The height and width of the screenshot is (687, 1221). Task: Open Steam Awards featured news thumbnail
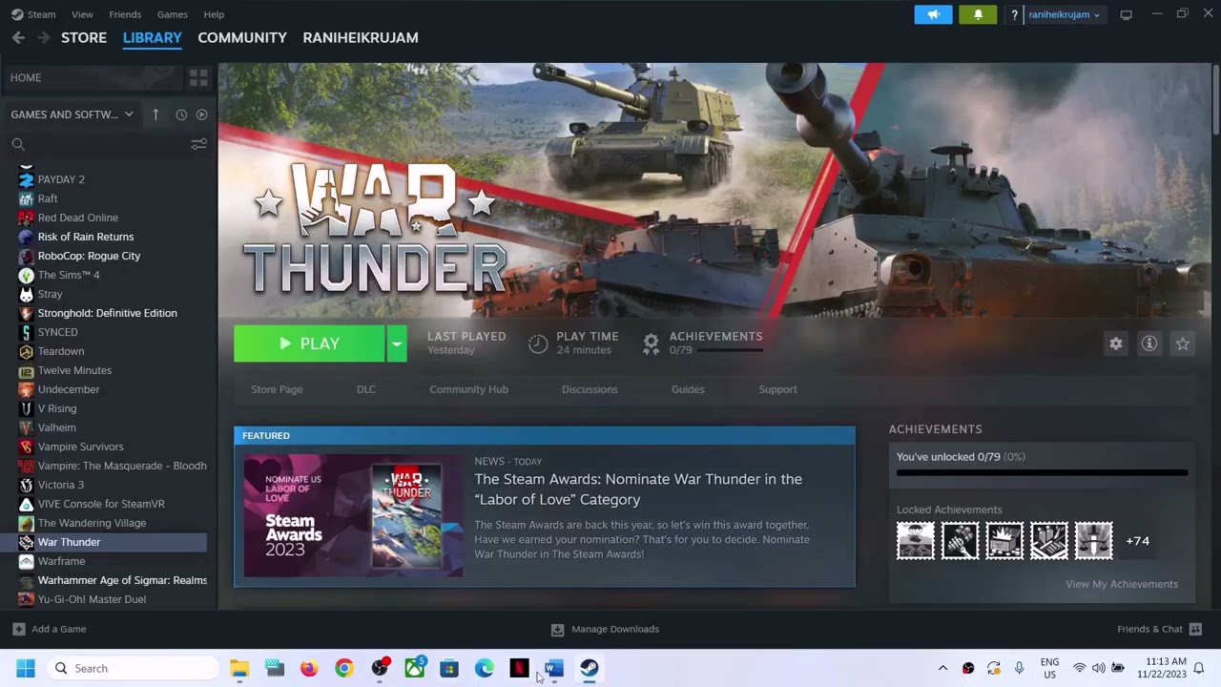[x=354, y=515]
